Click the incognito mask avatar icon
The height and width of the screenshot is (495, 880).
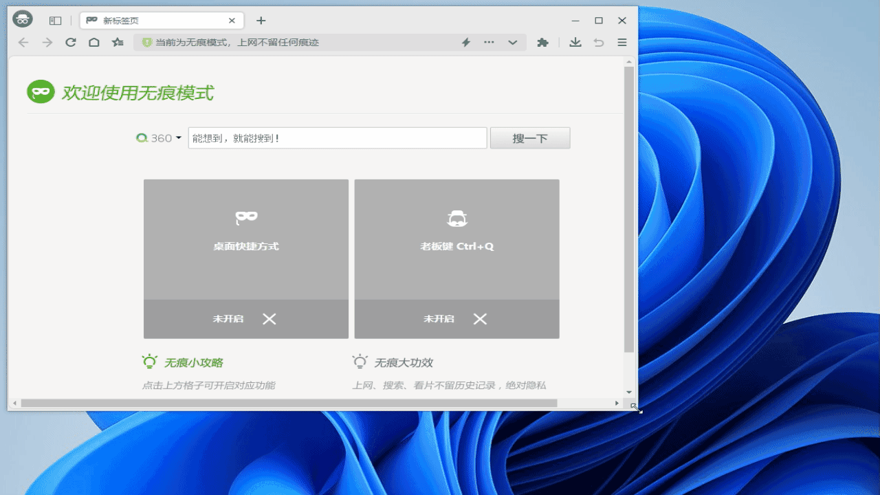tap(23, 20)
